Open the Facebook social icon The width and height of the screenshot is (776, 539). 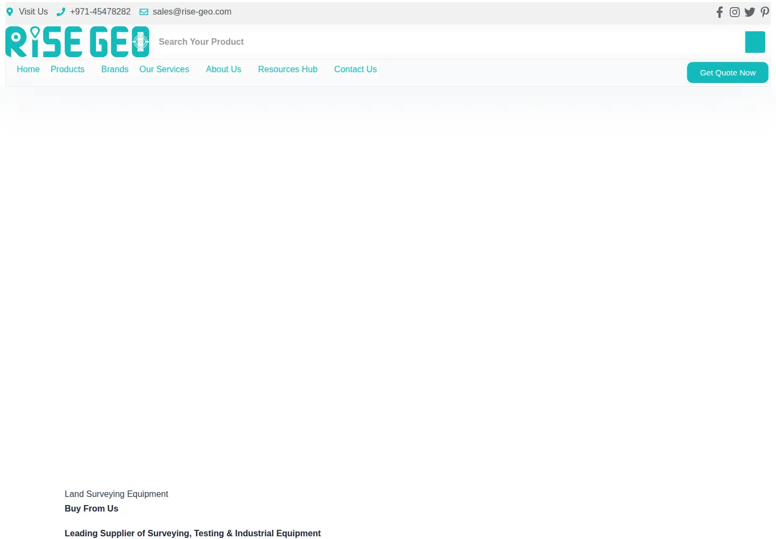pos(719,12)
